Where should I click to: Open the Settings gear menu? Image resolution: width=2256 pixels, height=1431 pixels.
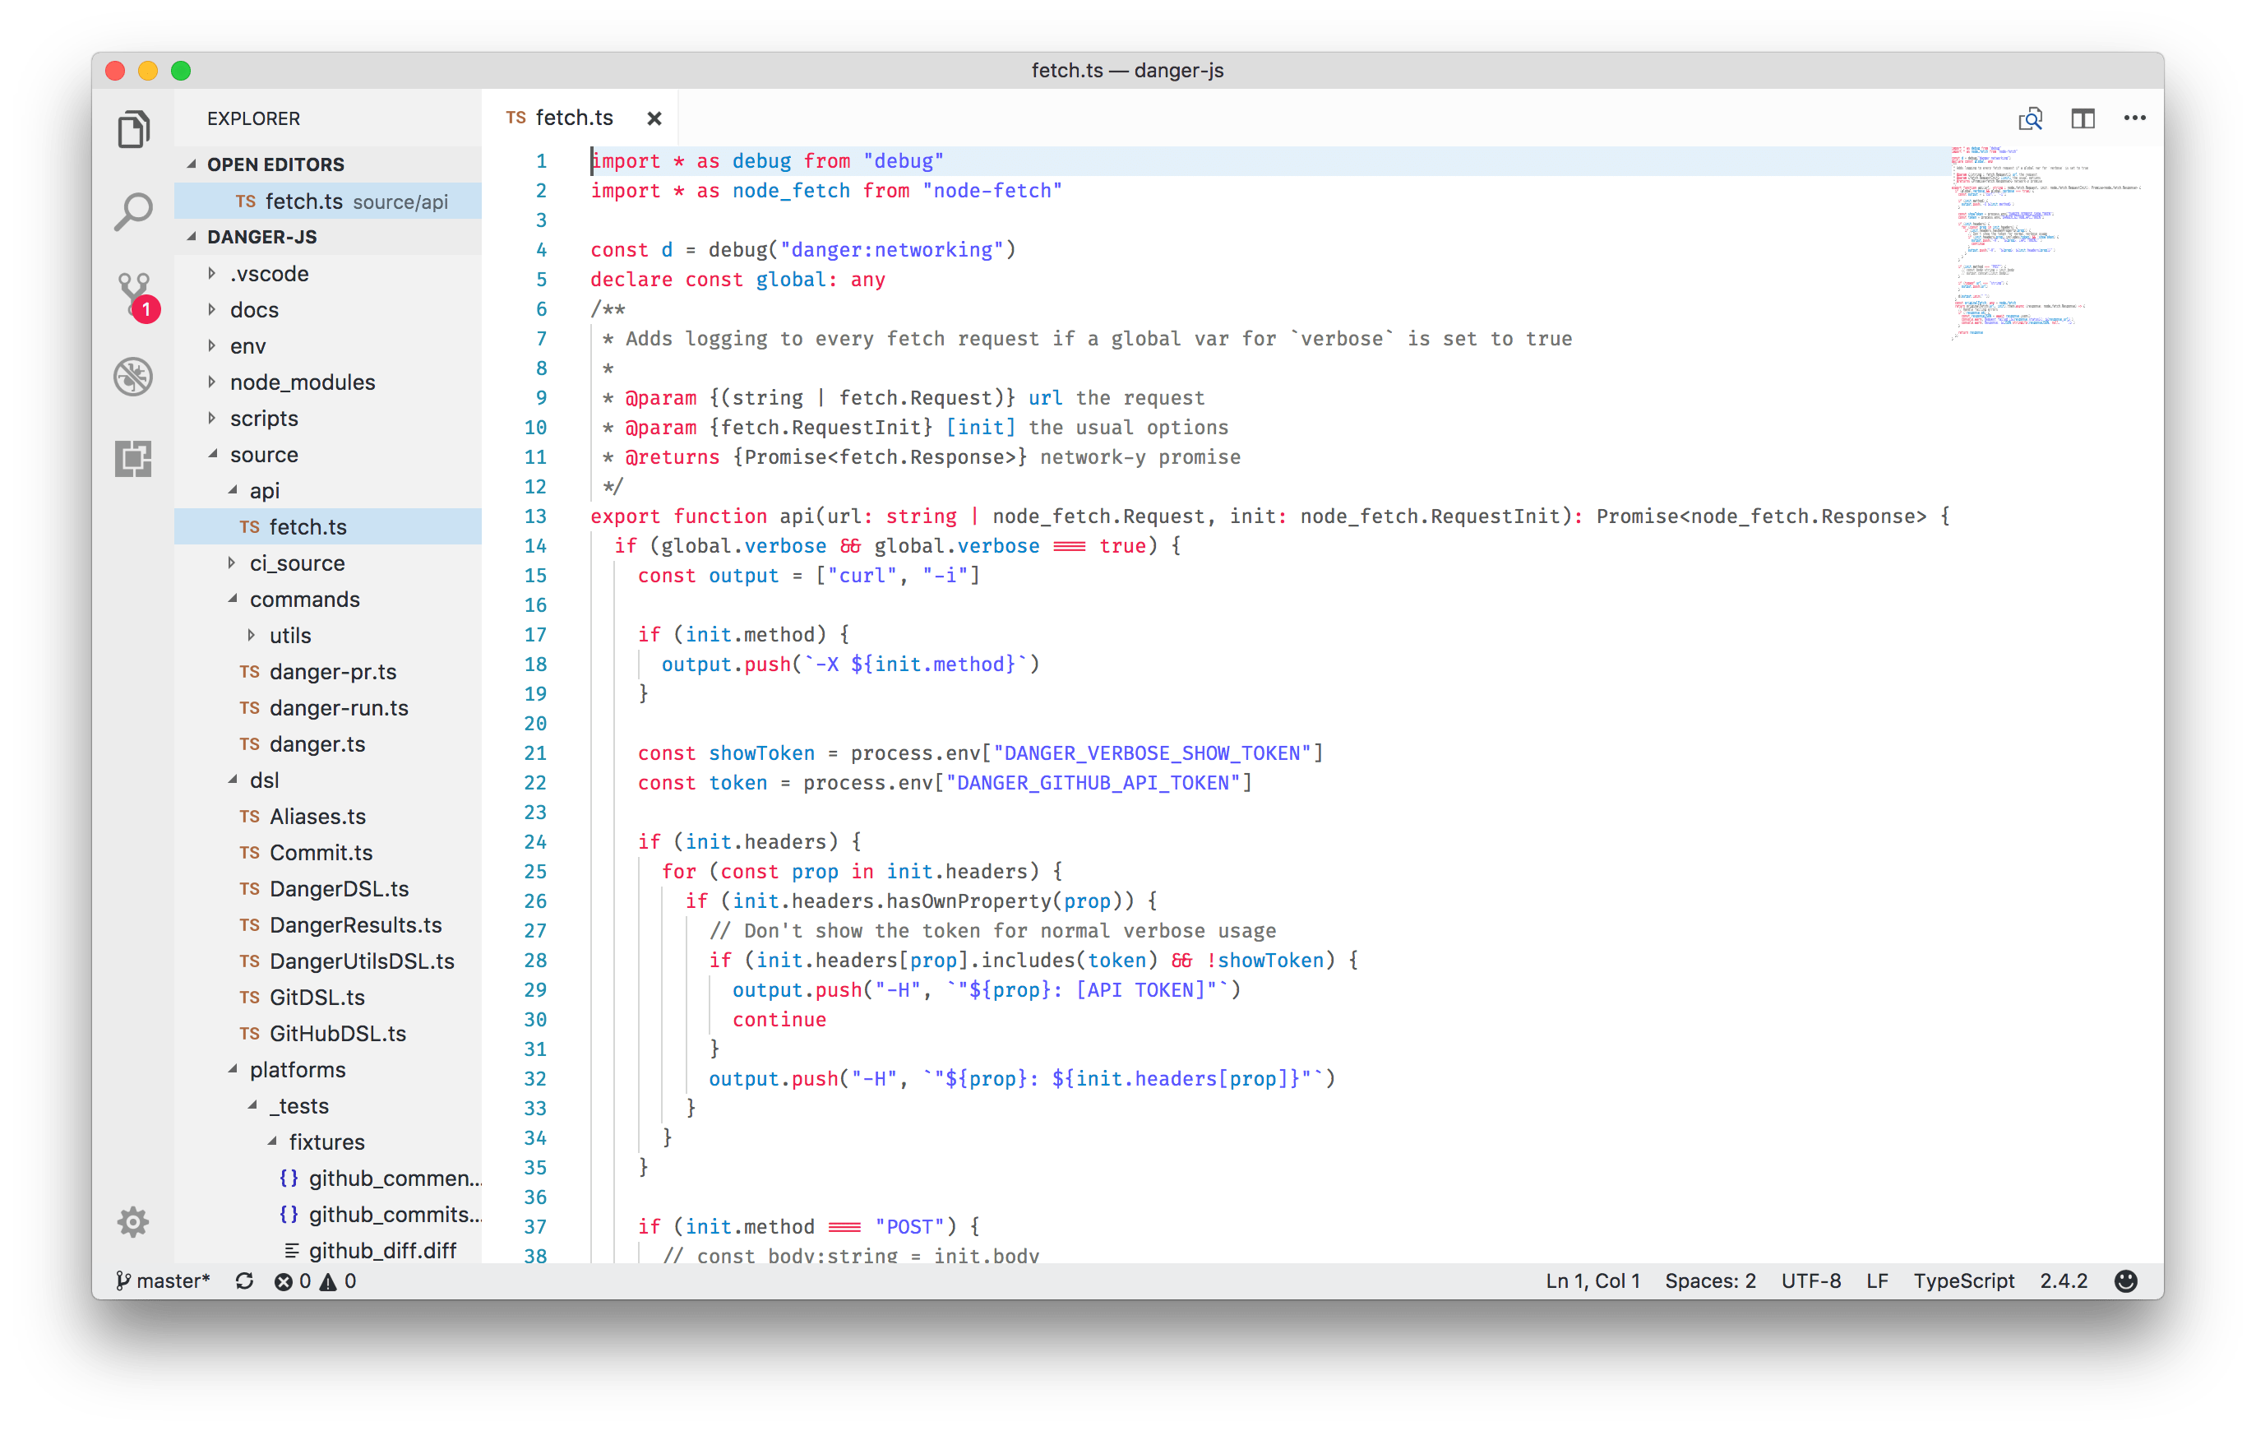click(133, 1221)
